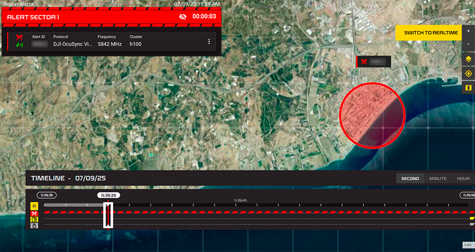Click the red drone icon in alert row
475x252 pixels.
(x=20, y=37)
